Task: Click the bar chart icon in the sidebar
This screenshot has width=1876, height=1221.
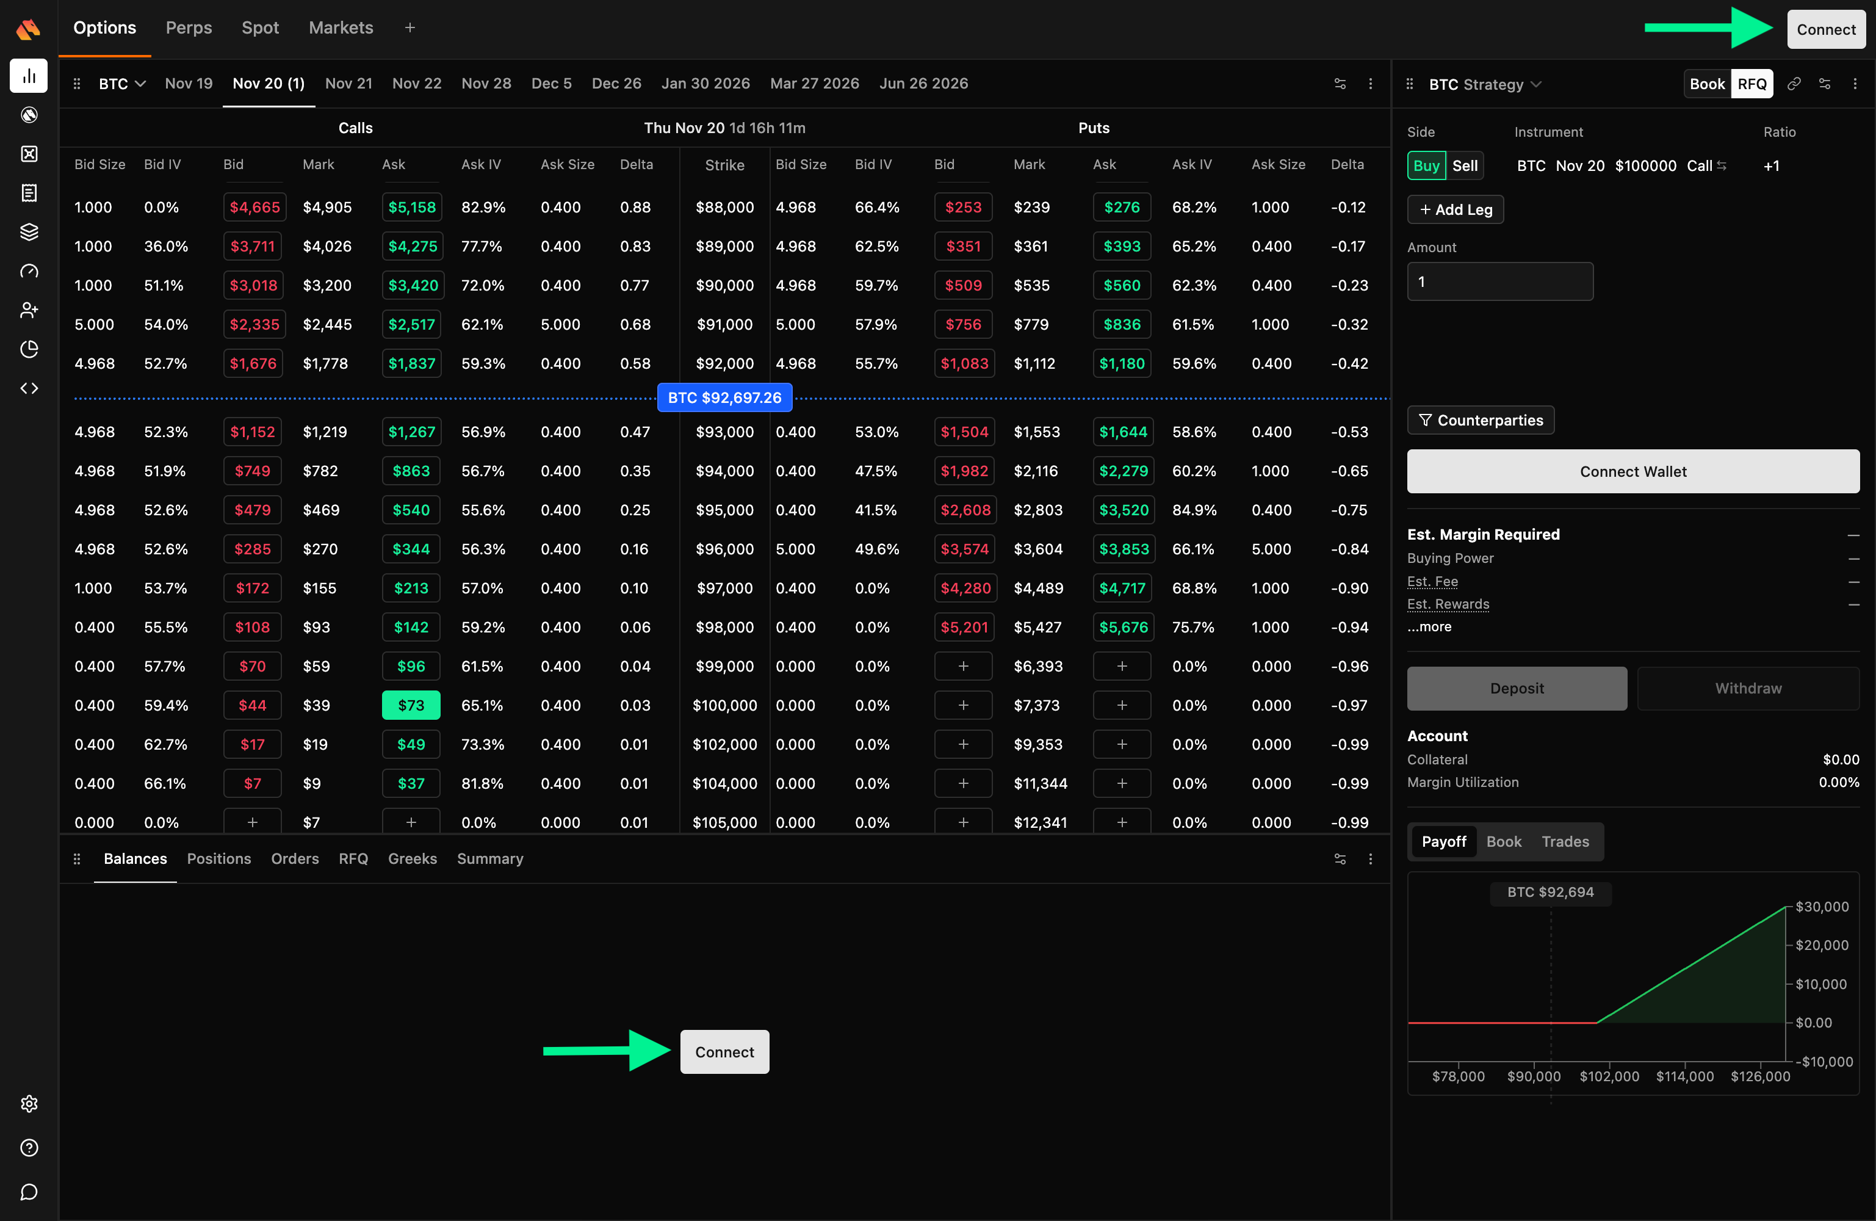Action: 29,76
